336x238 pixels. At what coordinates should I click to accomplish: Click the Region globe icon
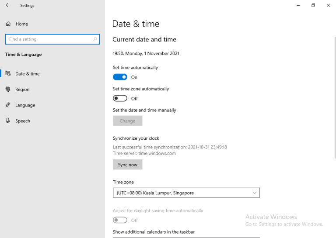tap(8, 90)
